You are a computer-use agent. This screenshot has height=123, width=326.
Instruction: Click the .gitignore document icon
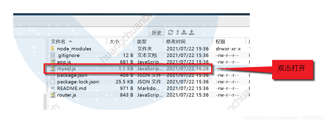pyautogui.click(x=53, y=55)
